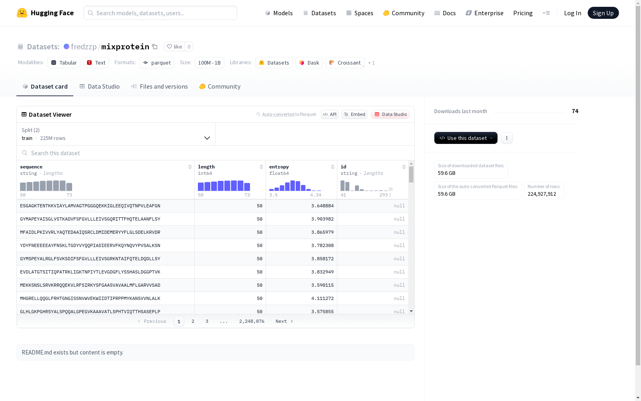Open Enterprise in top navigation
641x401 pixels.
(485, 13)
